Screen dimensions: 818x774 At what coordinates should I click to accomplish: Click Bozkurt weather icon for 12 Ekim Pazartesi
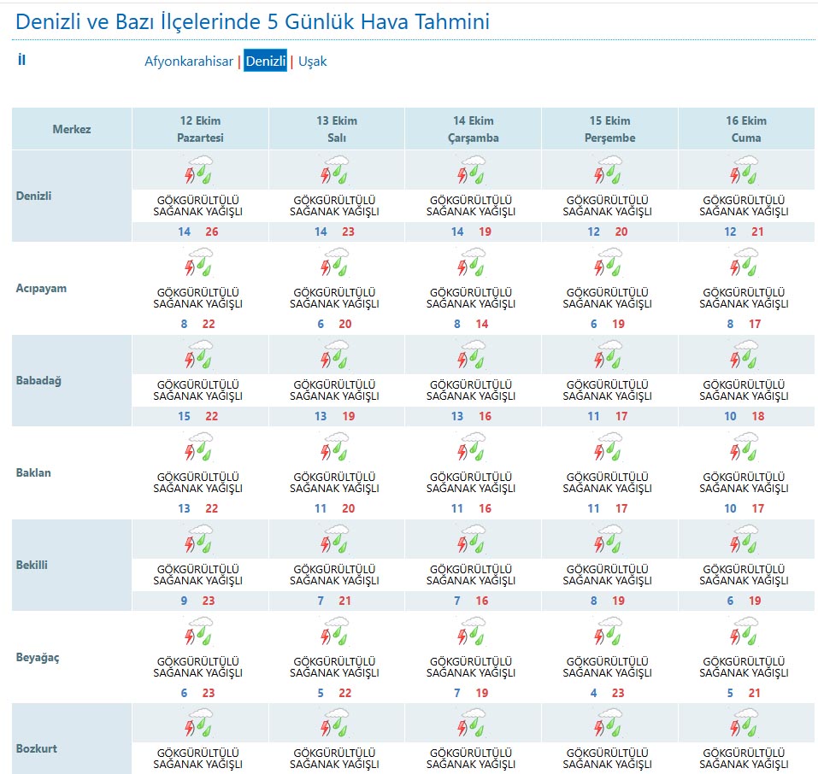click(x=199, y=723)
